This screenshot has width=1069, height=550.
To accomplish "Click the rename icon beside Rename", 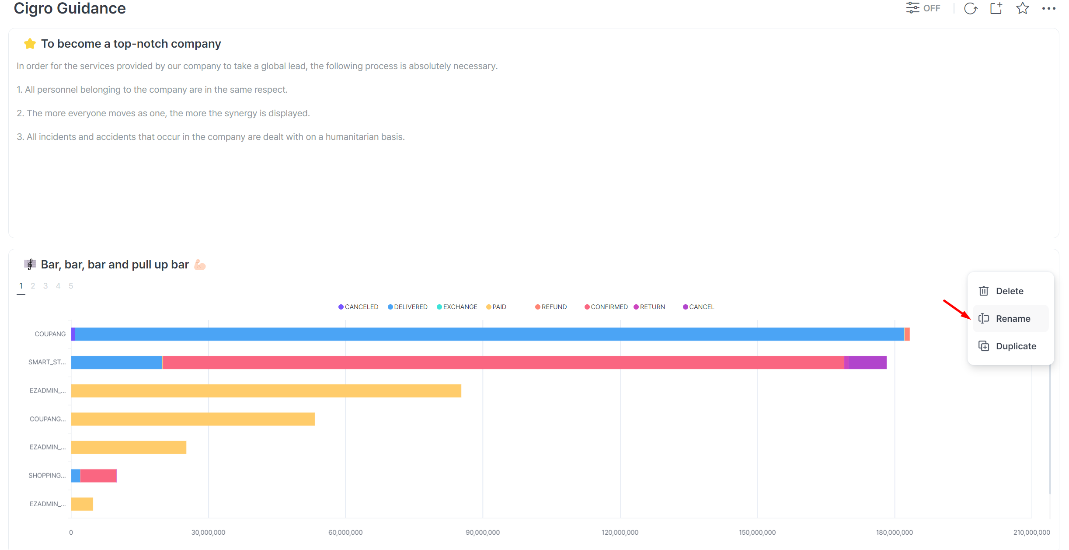I will click(984, 319).
